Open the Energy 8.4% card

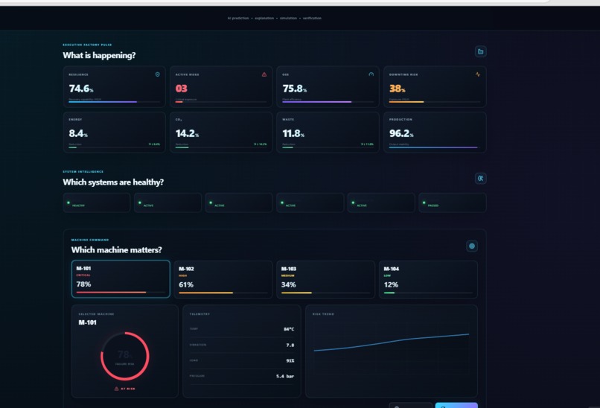point(115,133)
